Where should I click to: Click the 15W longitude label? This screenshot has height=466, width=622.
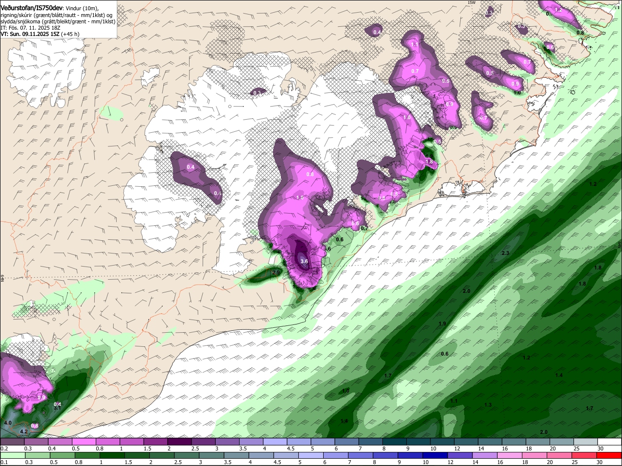click(471, 2)
